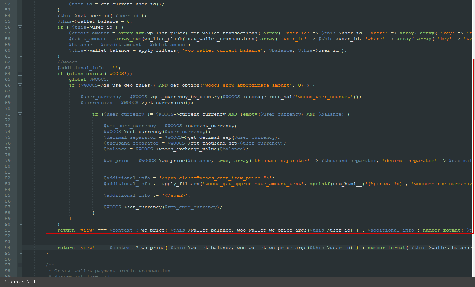Click the return keyword on line 91

click(66, 230)
